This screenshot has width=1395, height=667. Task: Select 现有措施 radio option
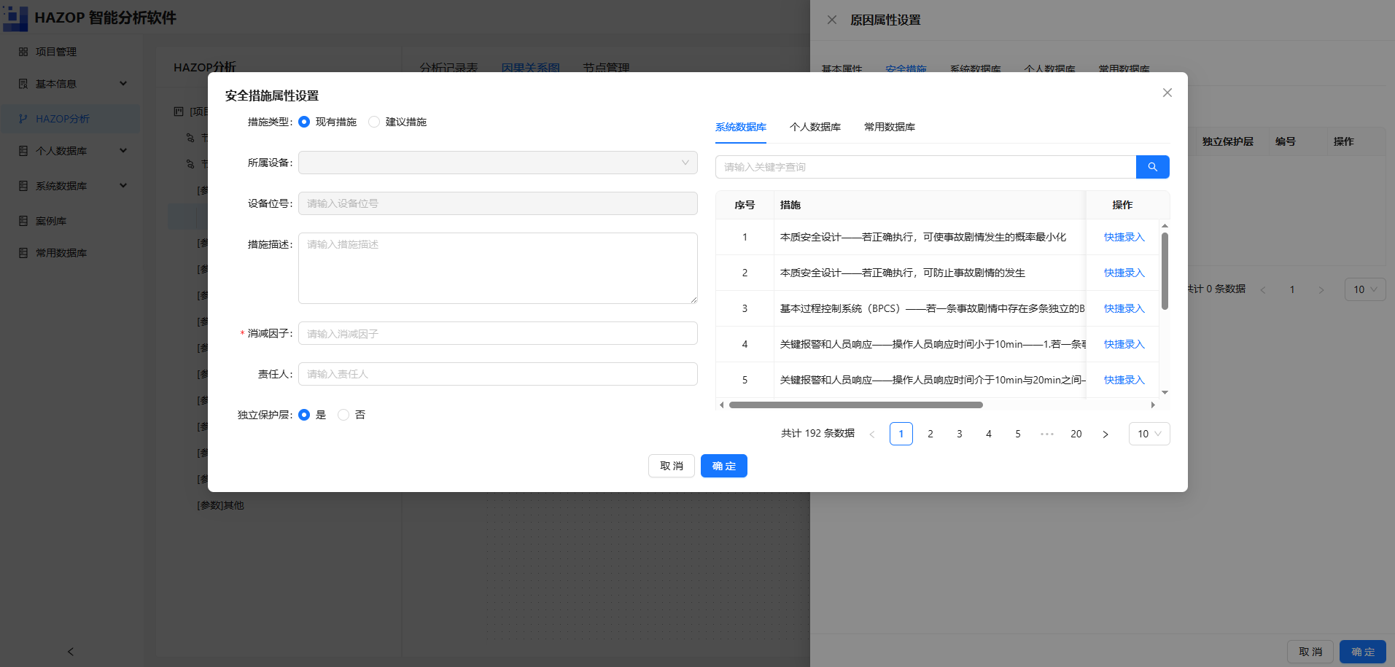(x=304, y=122)
